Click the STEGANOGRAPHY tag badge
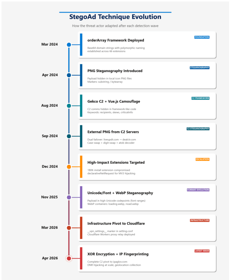 [200, 68]
